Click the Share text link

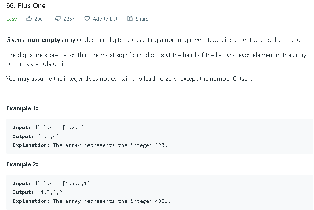coord(142,19)
